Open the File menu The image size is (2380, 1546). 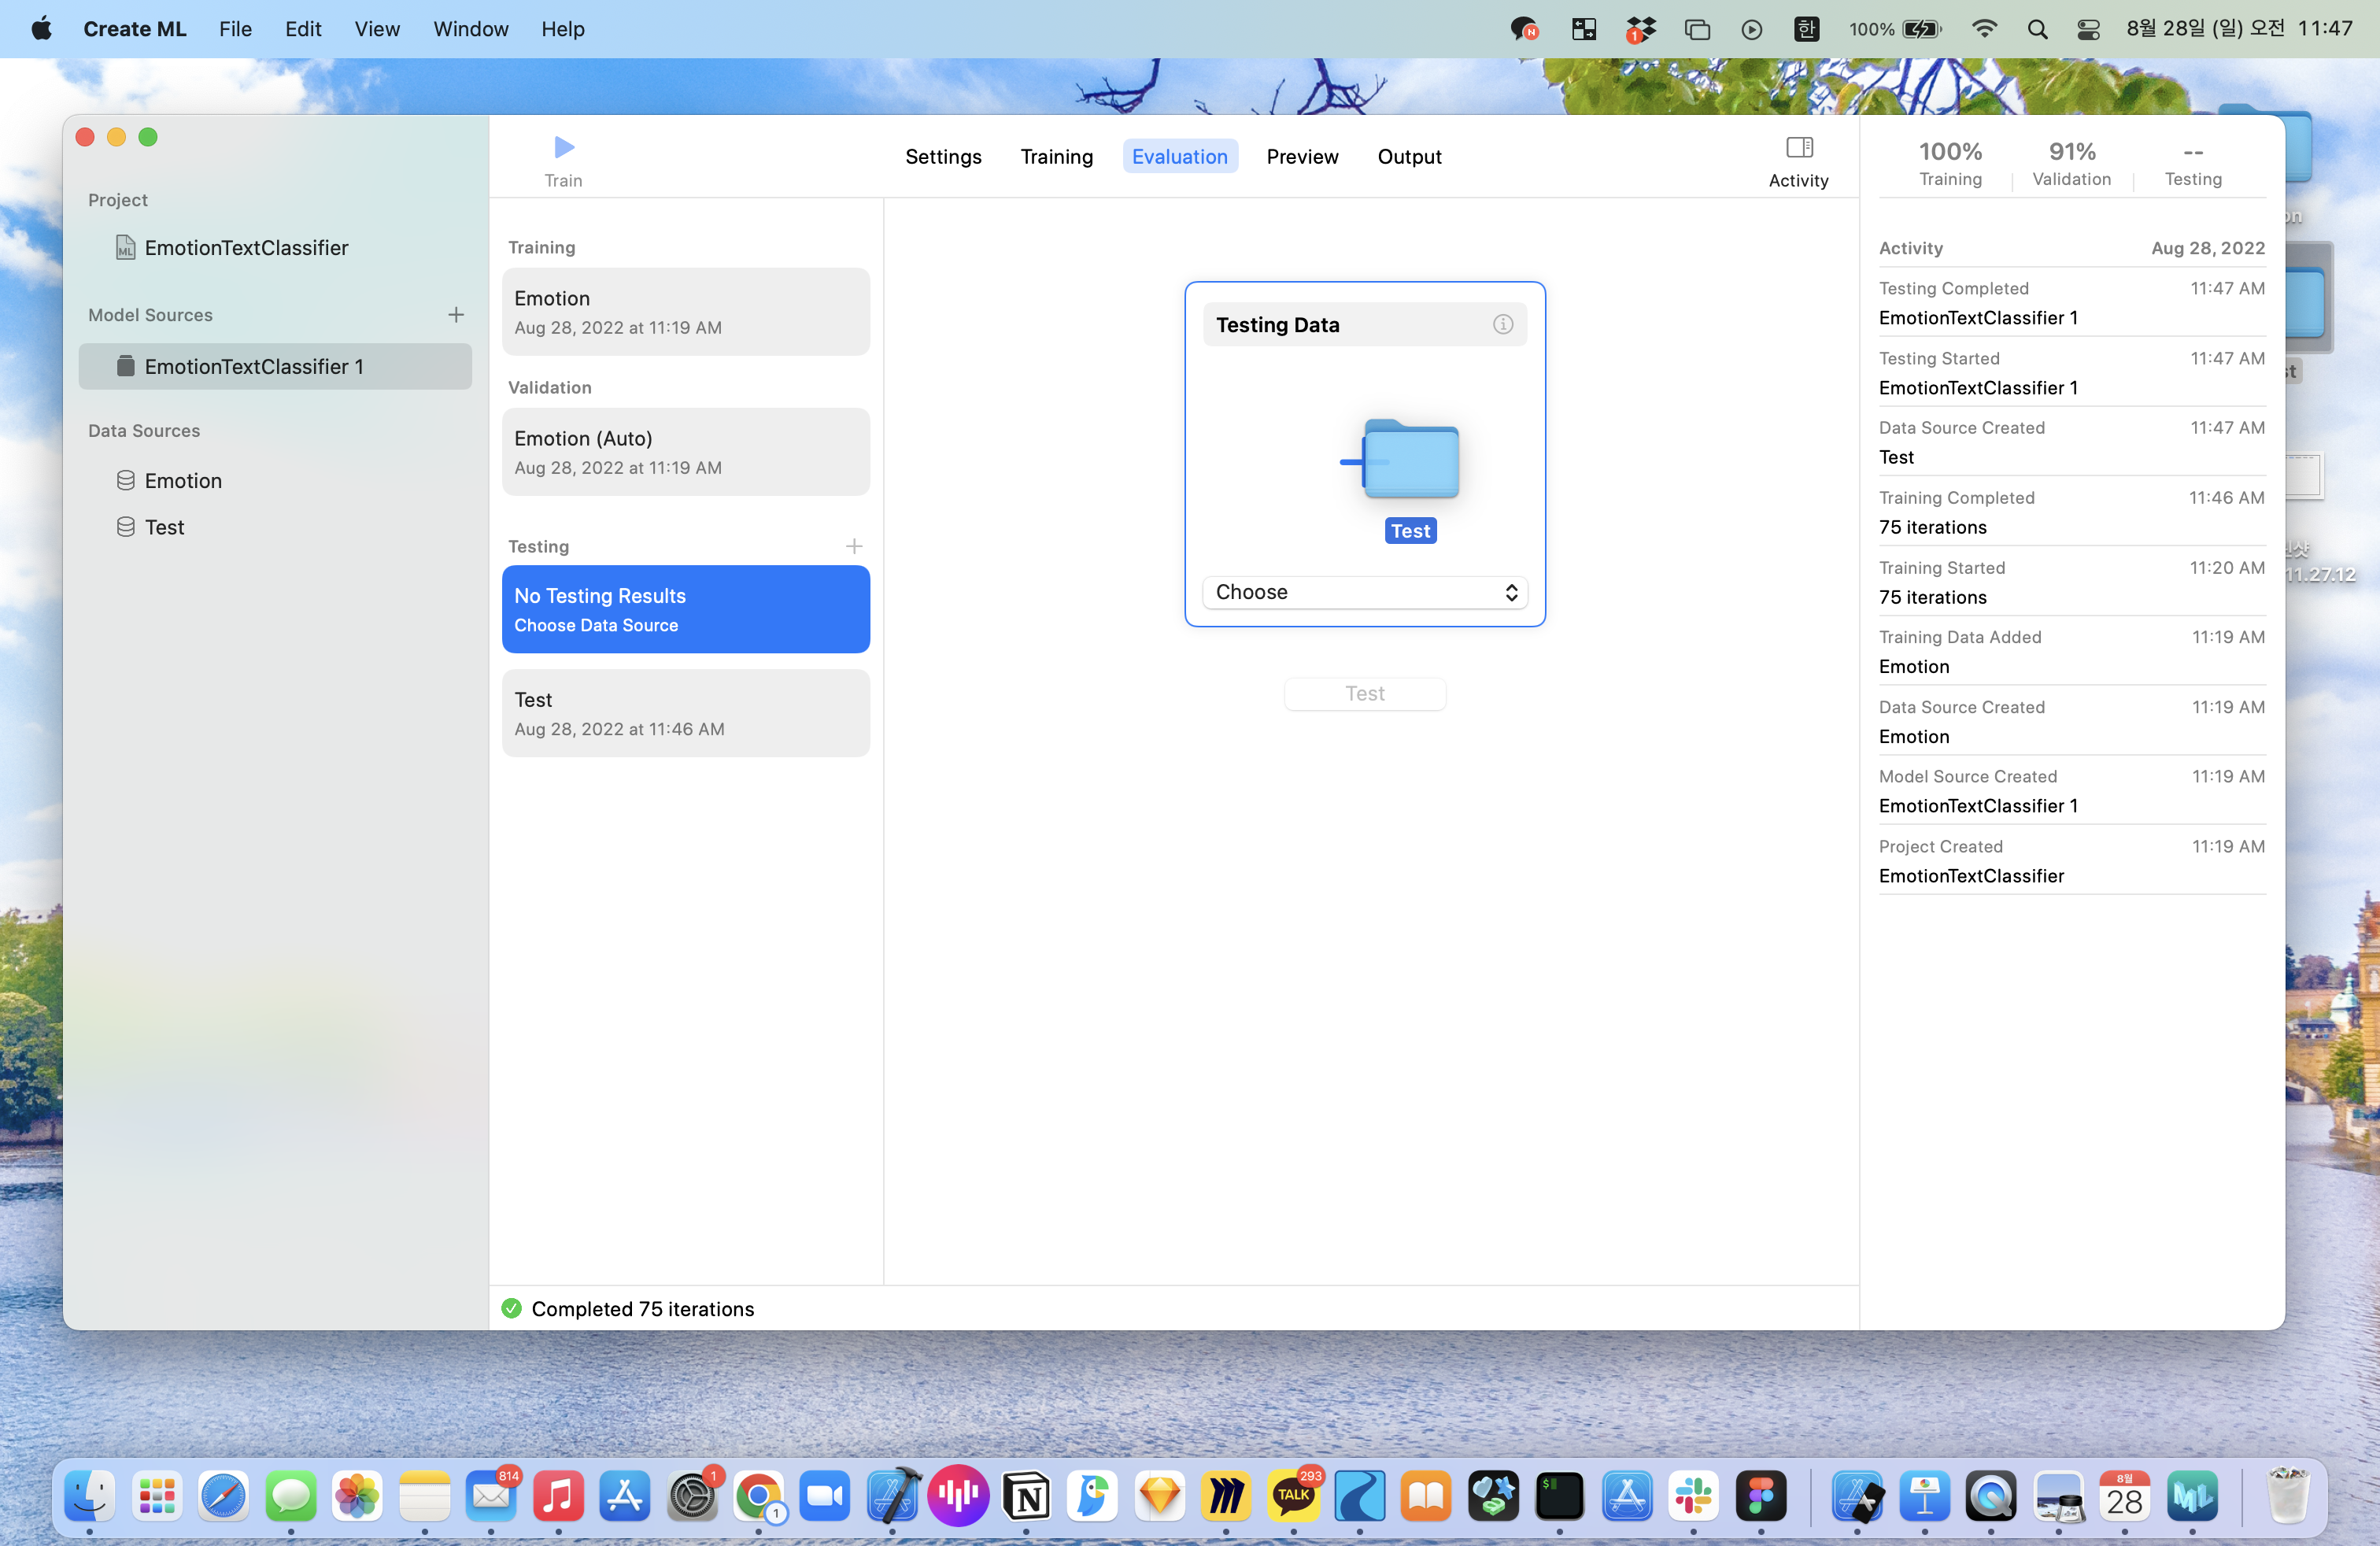coord(235,29)
